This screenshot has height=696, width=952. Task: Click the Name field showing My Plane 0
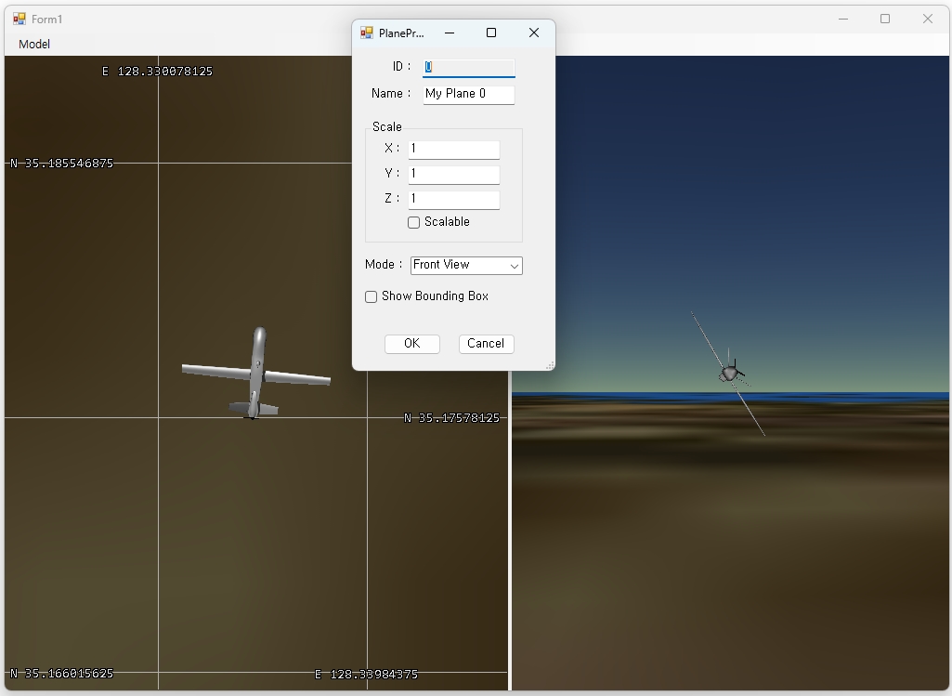click(469, 94)
